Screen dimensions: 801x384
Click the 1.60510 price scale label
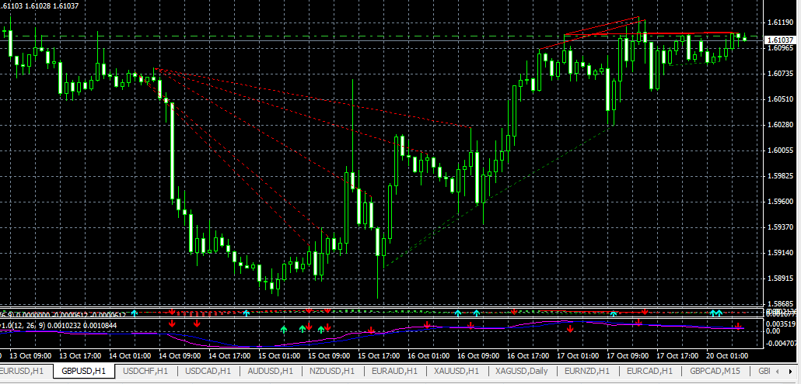pyautogui.click(x=780, y=99)
